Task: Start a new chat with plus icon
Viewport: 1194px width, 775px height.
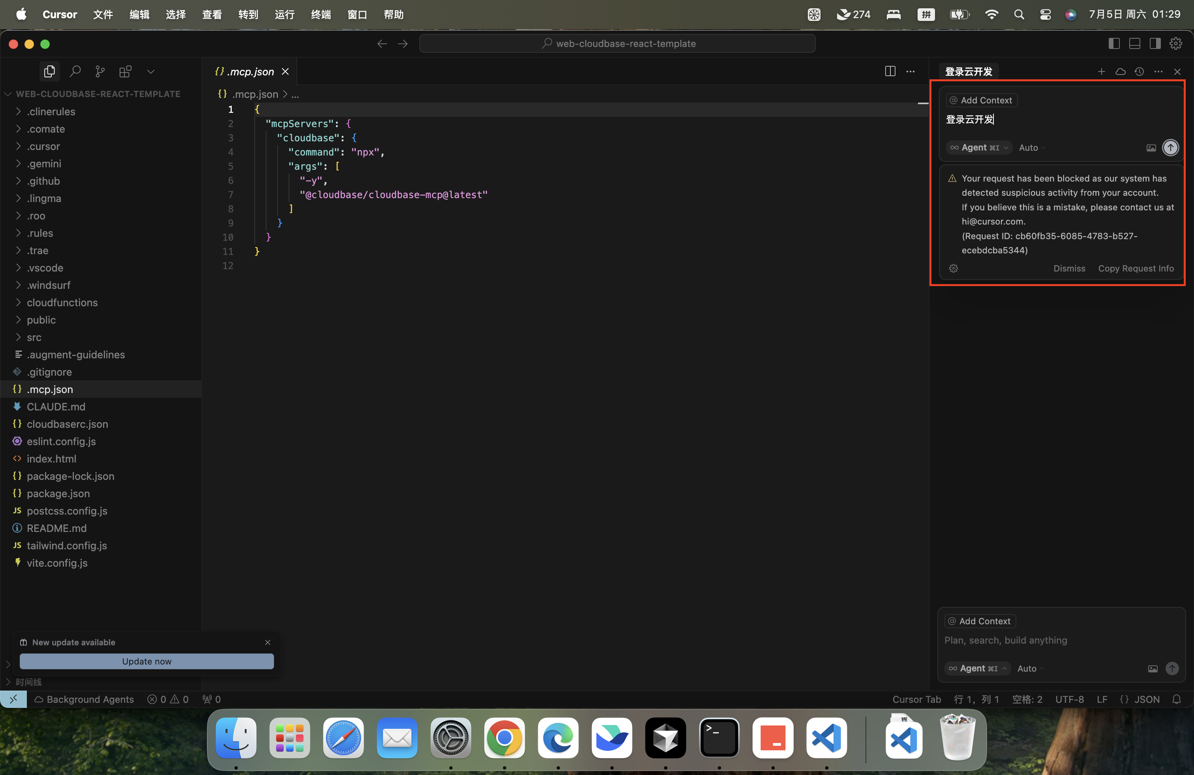Action: [1101, 72]
